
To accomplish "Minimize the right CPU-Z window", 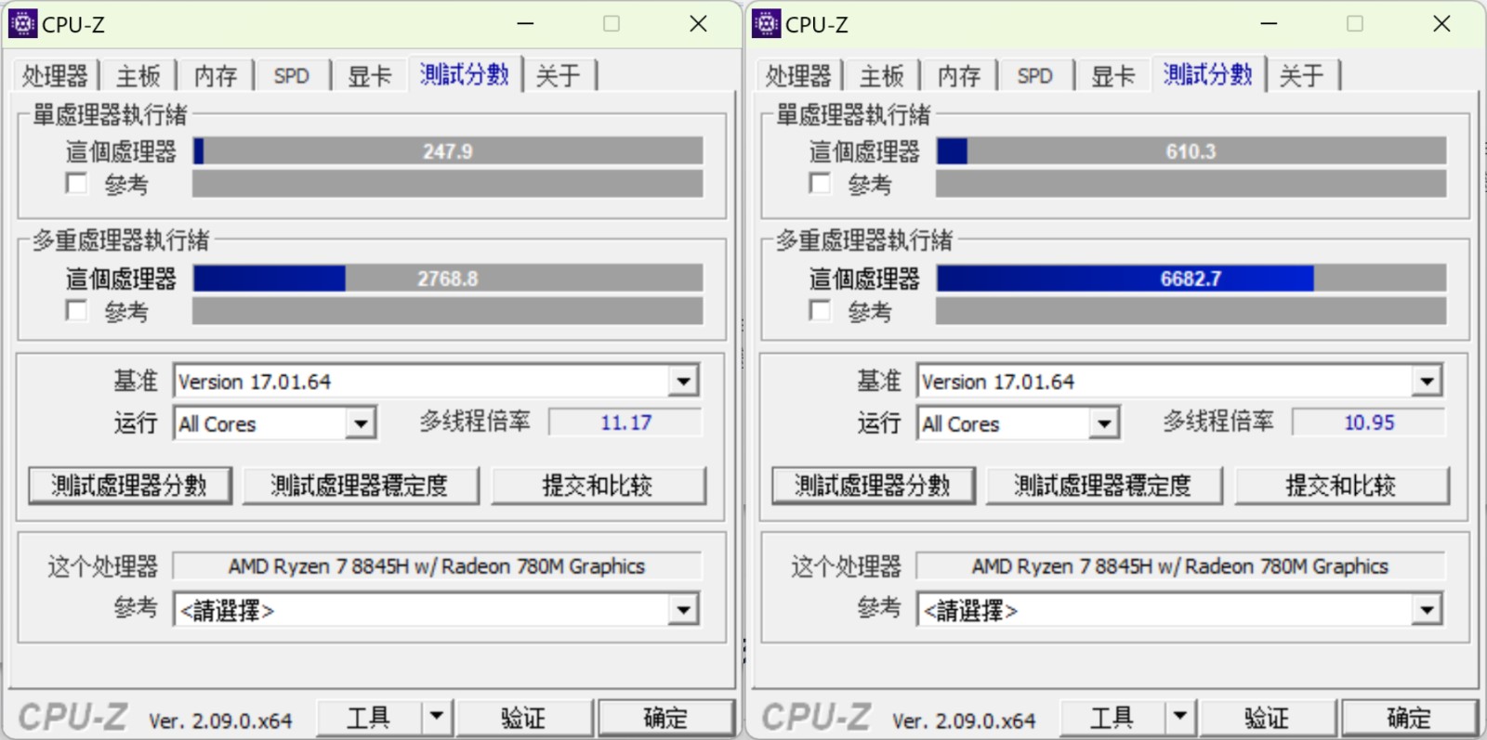I will (1269, 23).
